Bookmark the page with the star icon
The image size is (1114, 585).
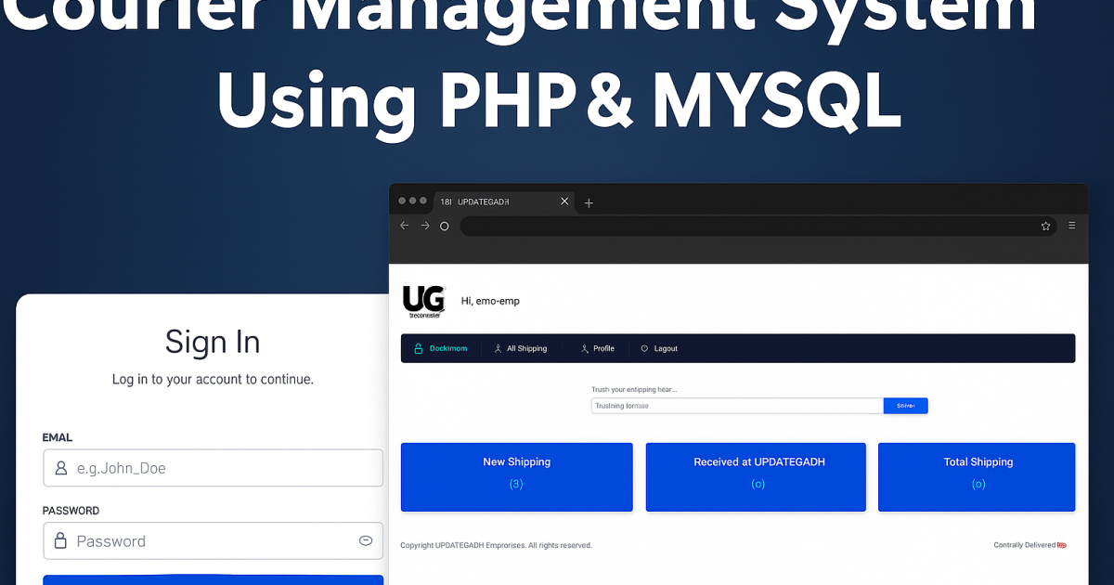tap(1045, 226)
